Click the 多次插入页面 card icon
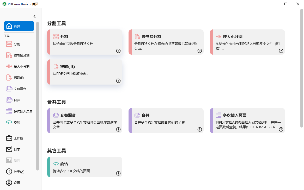 click(x=219, y=115)
